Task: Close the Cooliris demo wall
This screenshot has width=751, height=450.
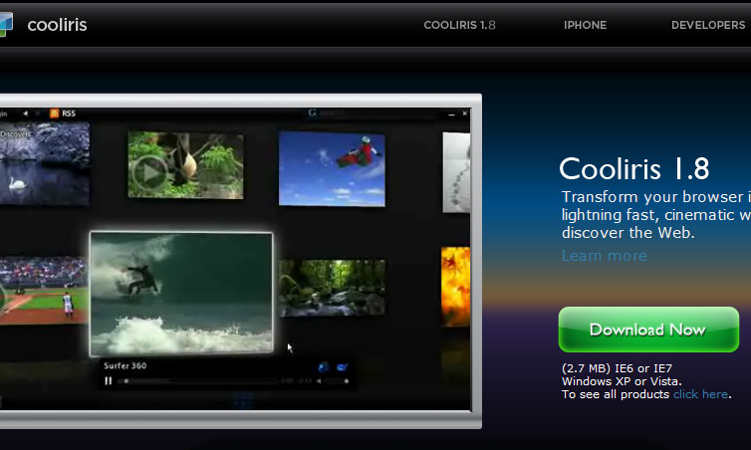Action: pyautogui.click(x=464, y=113)
